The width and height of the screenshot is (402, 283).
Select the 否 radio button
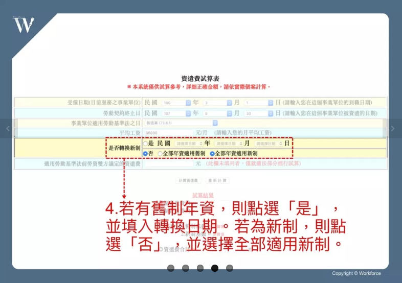[145, 154]
